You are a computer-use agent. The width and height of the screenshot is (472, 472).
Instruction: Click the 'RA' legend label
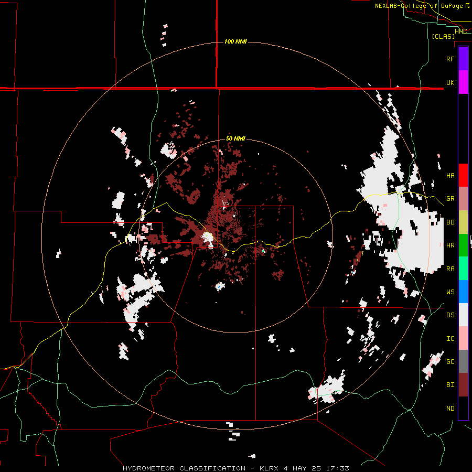(450, 269)
